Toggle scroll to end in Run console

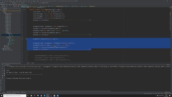coord(4,72)
